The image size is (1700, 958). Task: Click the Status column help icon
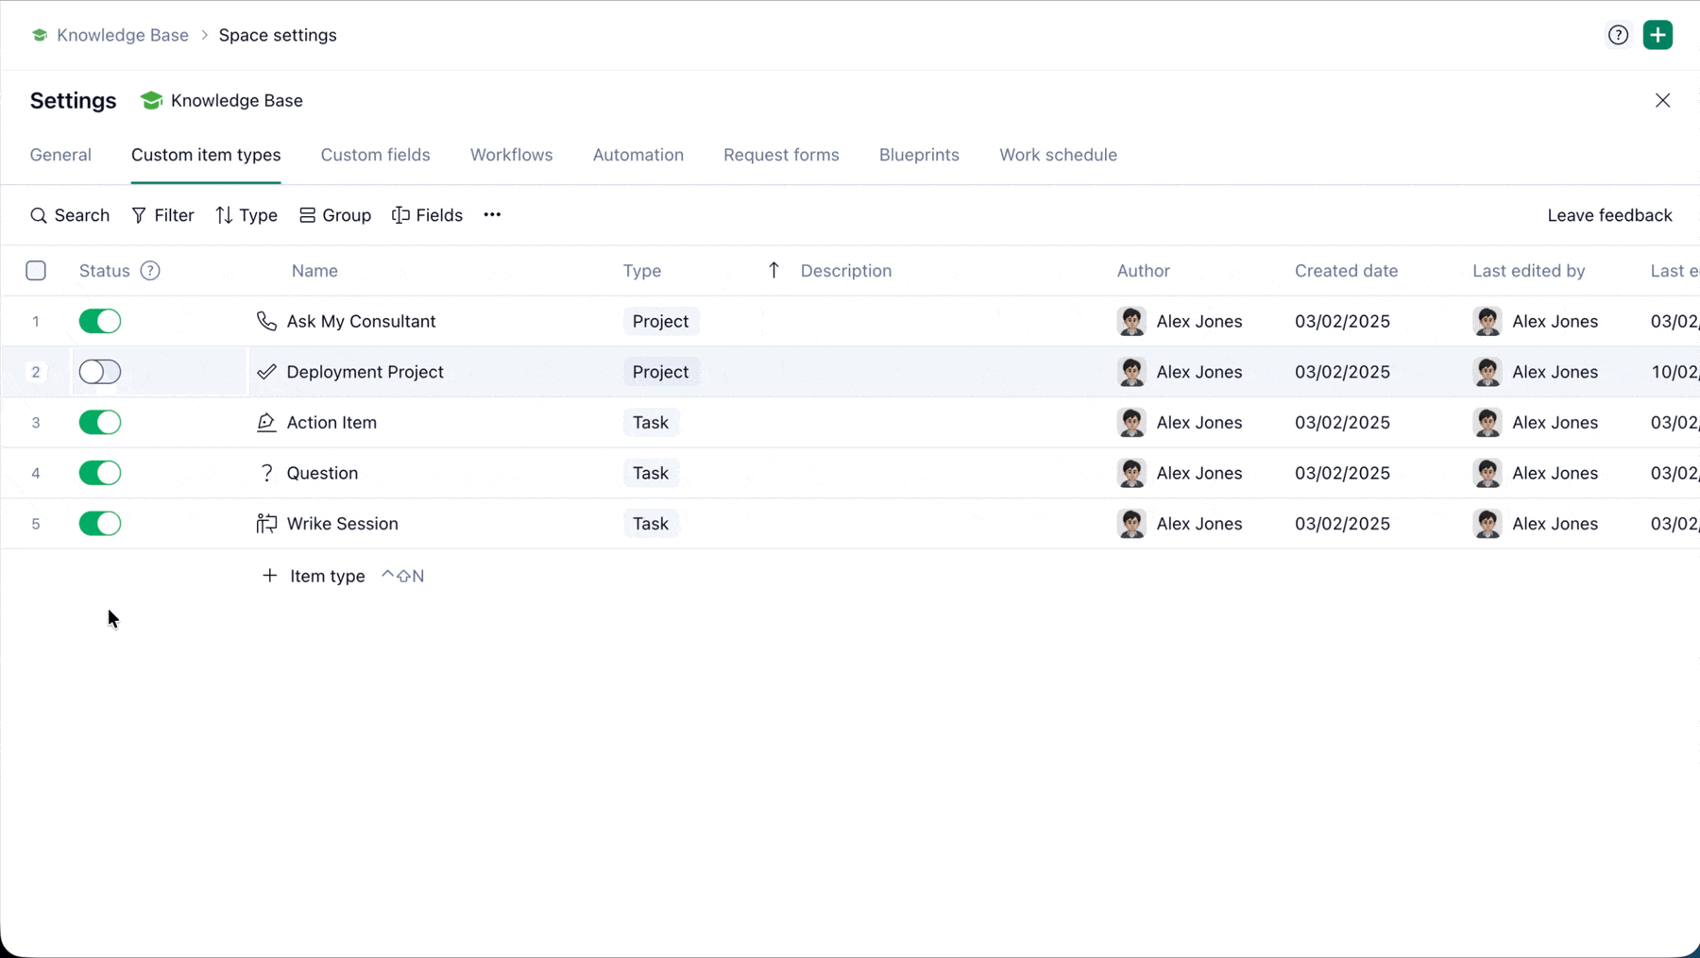(x=150, y=271)
